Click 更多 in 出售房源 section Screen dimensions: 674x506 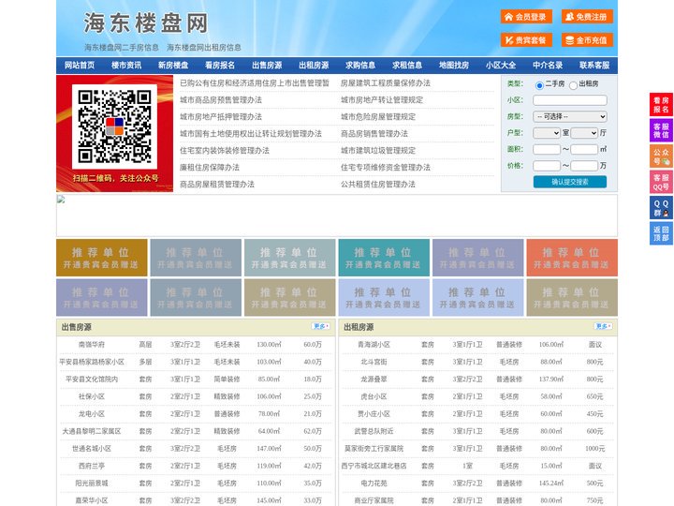tap(321, 327)
